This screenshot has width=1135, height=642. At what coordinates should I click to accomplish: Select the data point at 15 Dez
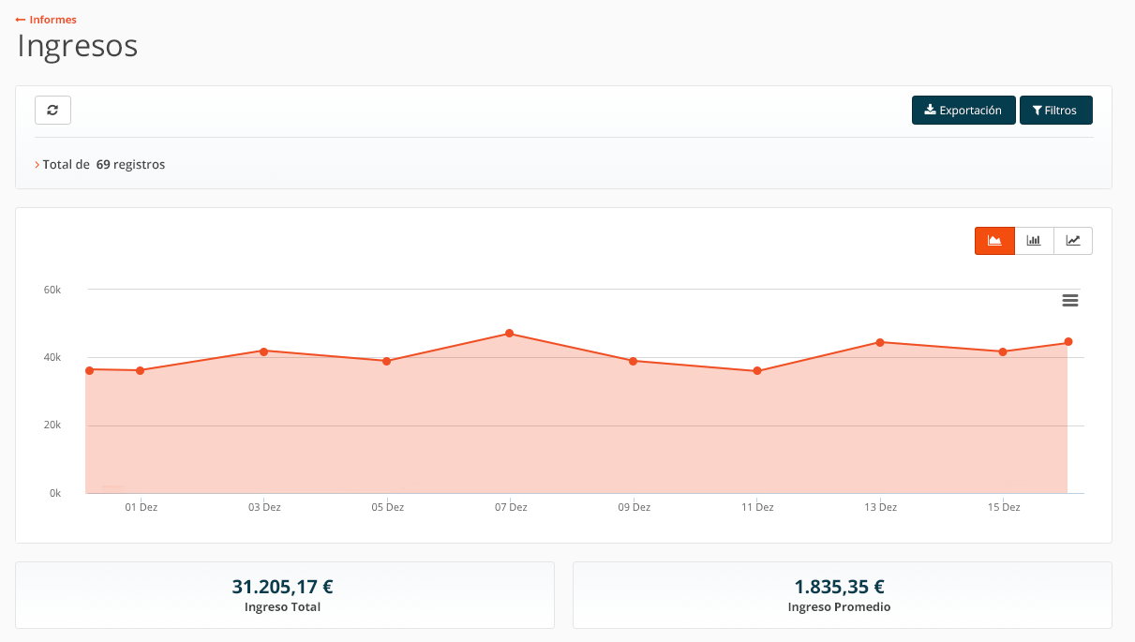coord(1003,351)
